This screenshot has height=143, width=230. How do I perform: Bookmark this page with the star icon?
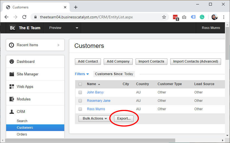click(x=164, y=17)
